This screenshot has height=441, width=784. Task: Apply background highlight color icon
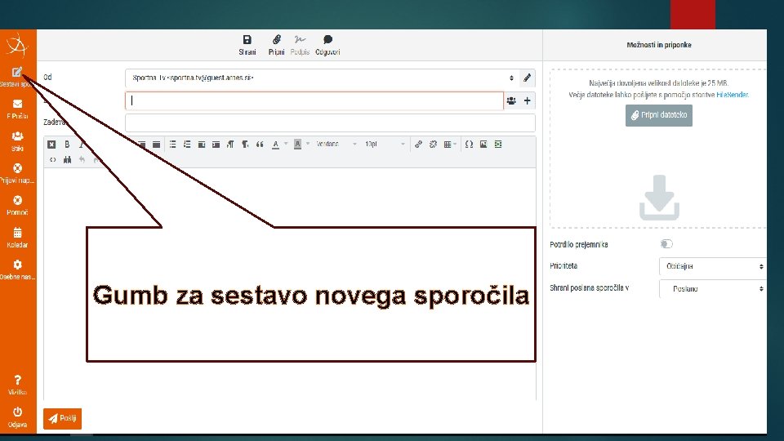(x=297, y=145)
